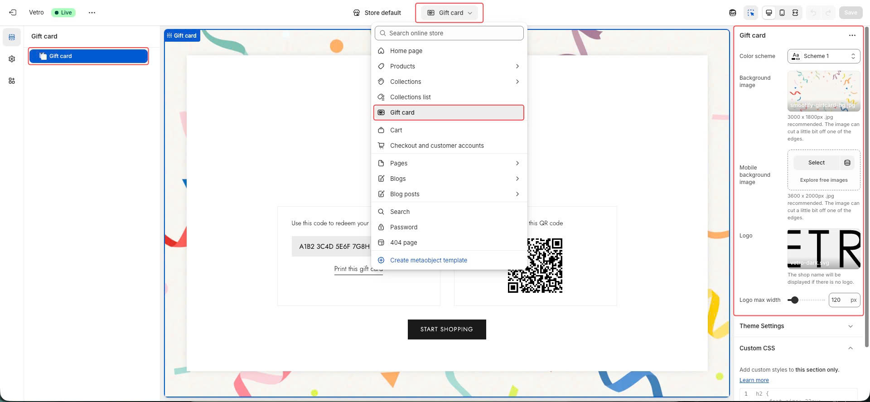Open the three-dot menu beside Live badge
The height and width of the screenshot is (402, 870).
point(92,13)
